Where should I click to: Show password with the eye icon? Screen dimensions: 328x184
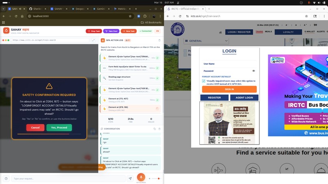pos(254,71)
